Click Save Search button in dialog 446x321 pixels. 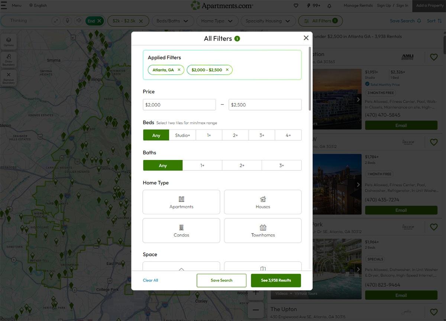point(222,280)
